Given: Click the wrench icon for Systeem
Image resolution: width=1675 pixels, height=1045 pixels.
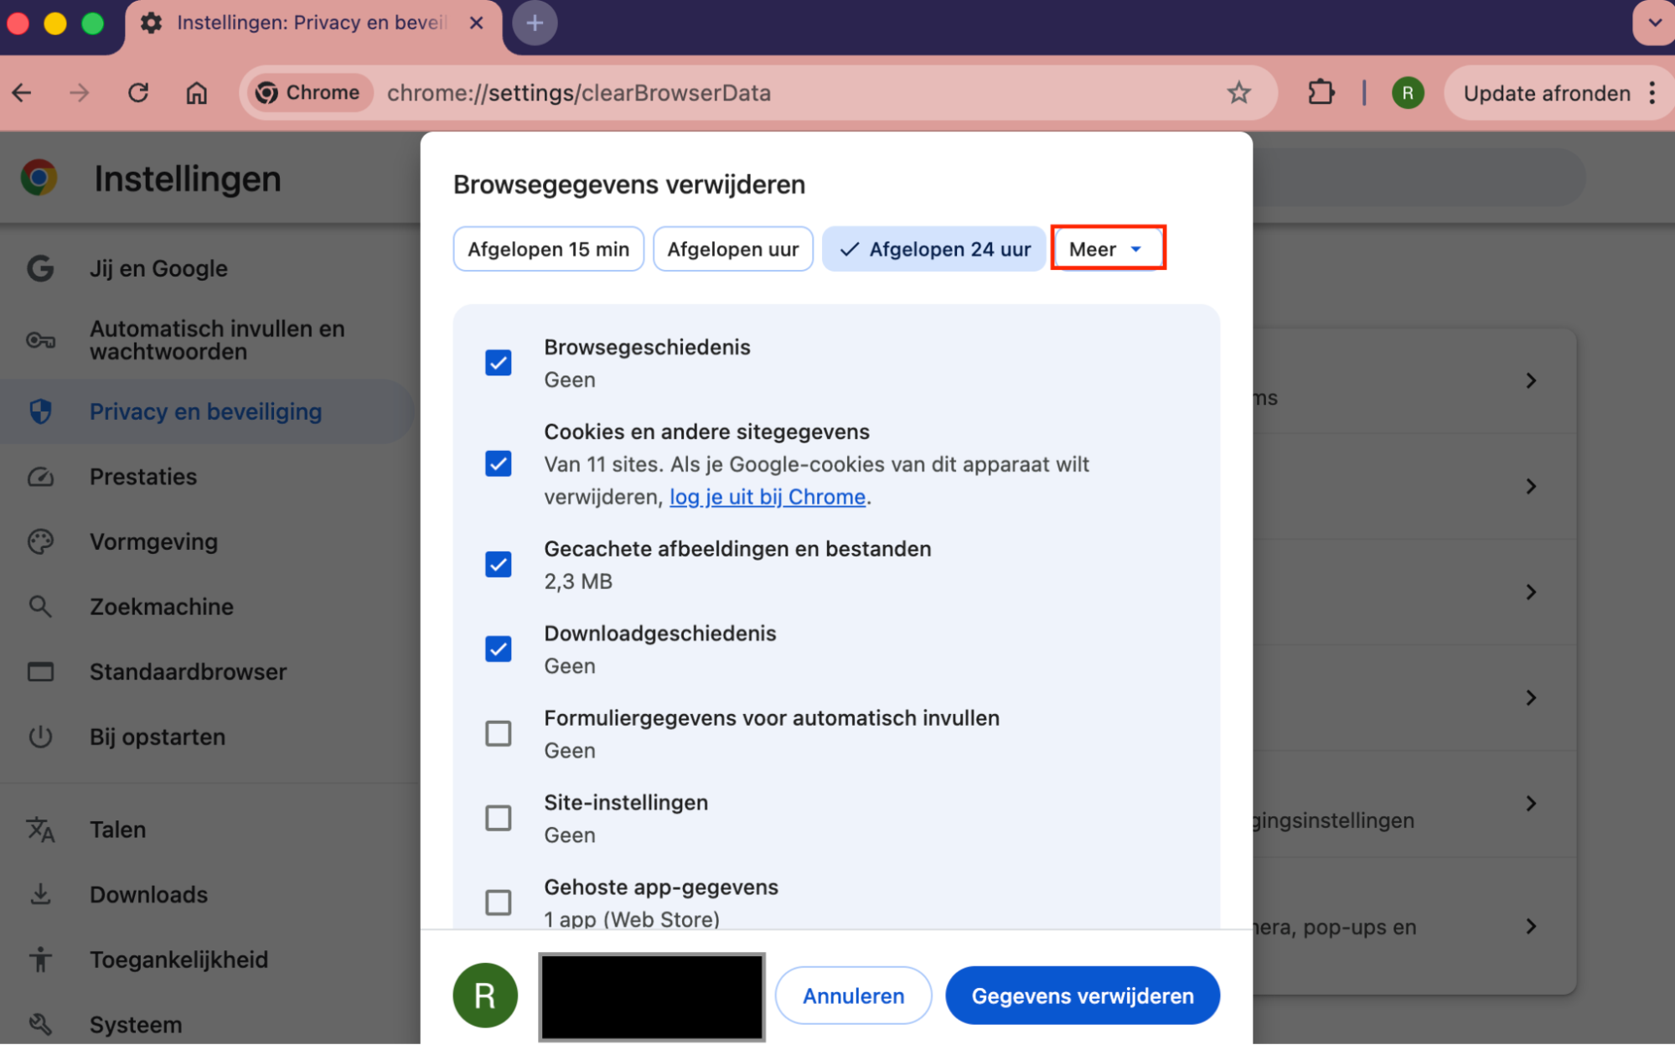Looking at the screenshot, I should [x=40, y=1024].
